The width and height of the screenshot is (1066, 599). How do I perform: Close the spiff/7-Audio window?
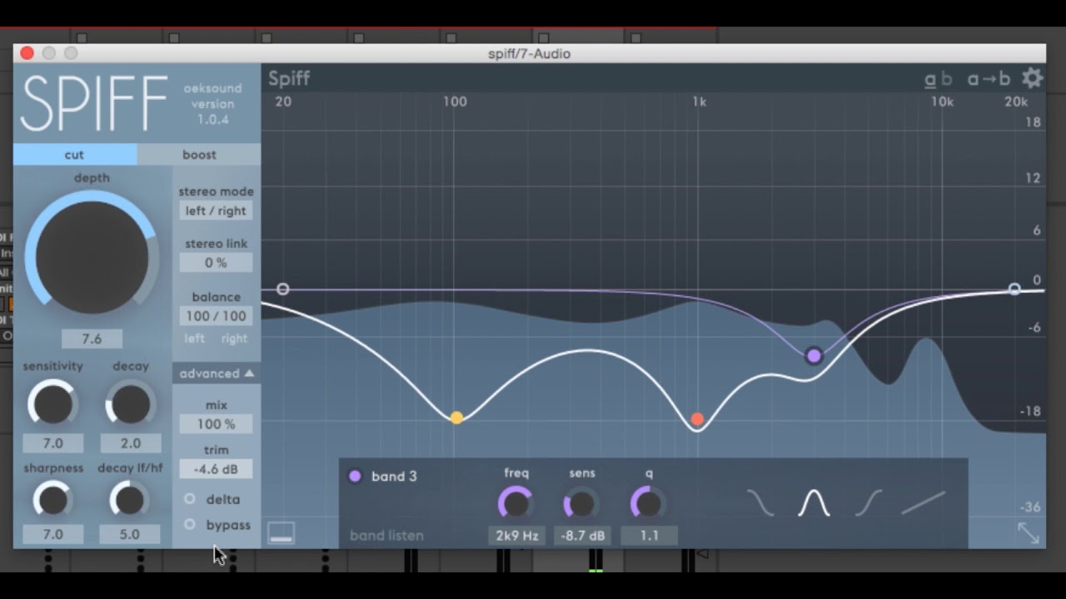coord(27,53)
